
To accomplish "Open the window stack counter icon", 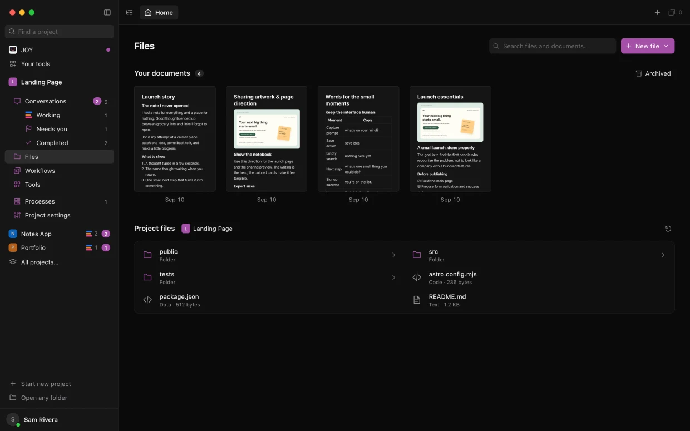I will (675, 12).
